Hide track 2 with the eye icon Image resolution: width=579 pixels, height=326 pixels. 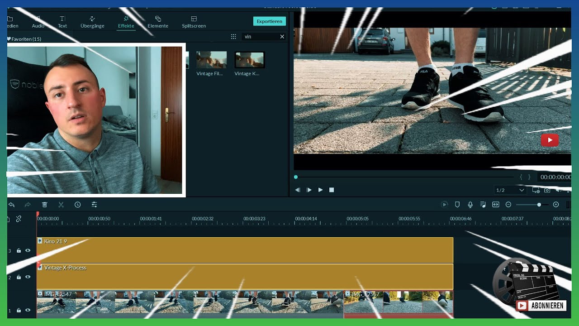click(x=28, y=277)
